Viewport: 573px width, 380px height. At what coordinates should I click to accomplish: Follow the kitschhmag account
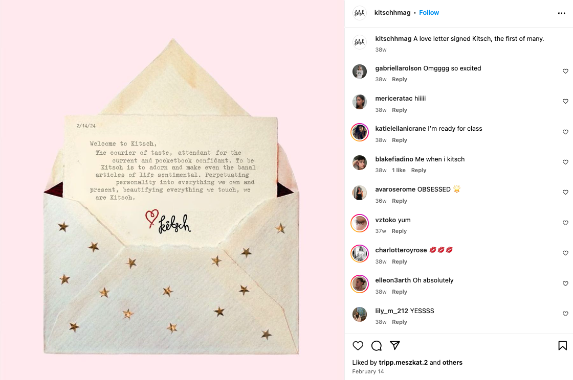point(429,12)
